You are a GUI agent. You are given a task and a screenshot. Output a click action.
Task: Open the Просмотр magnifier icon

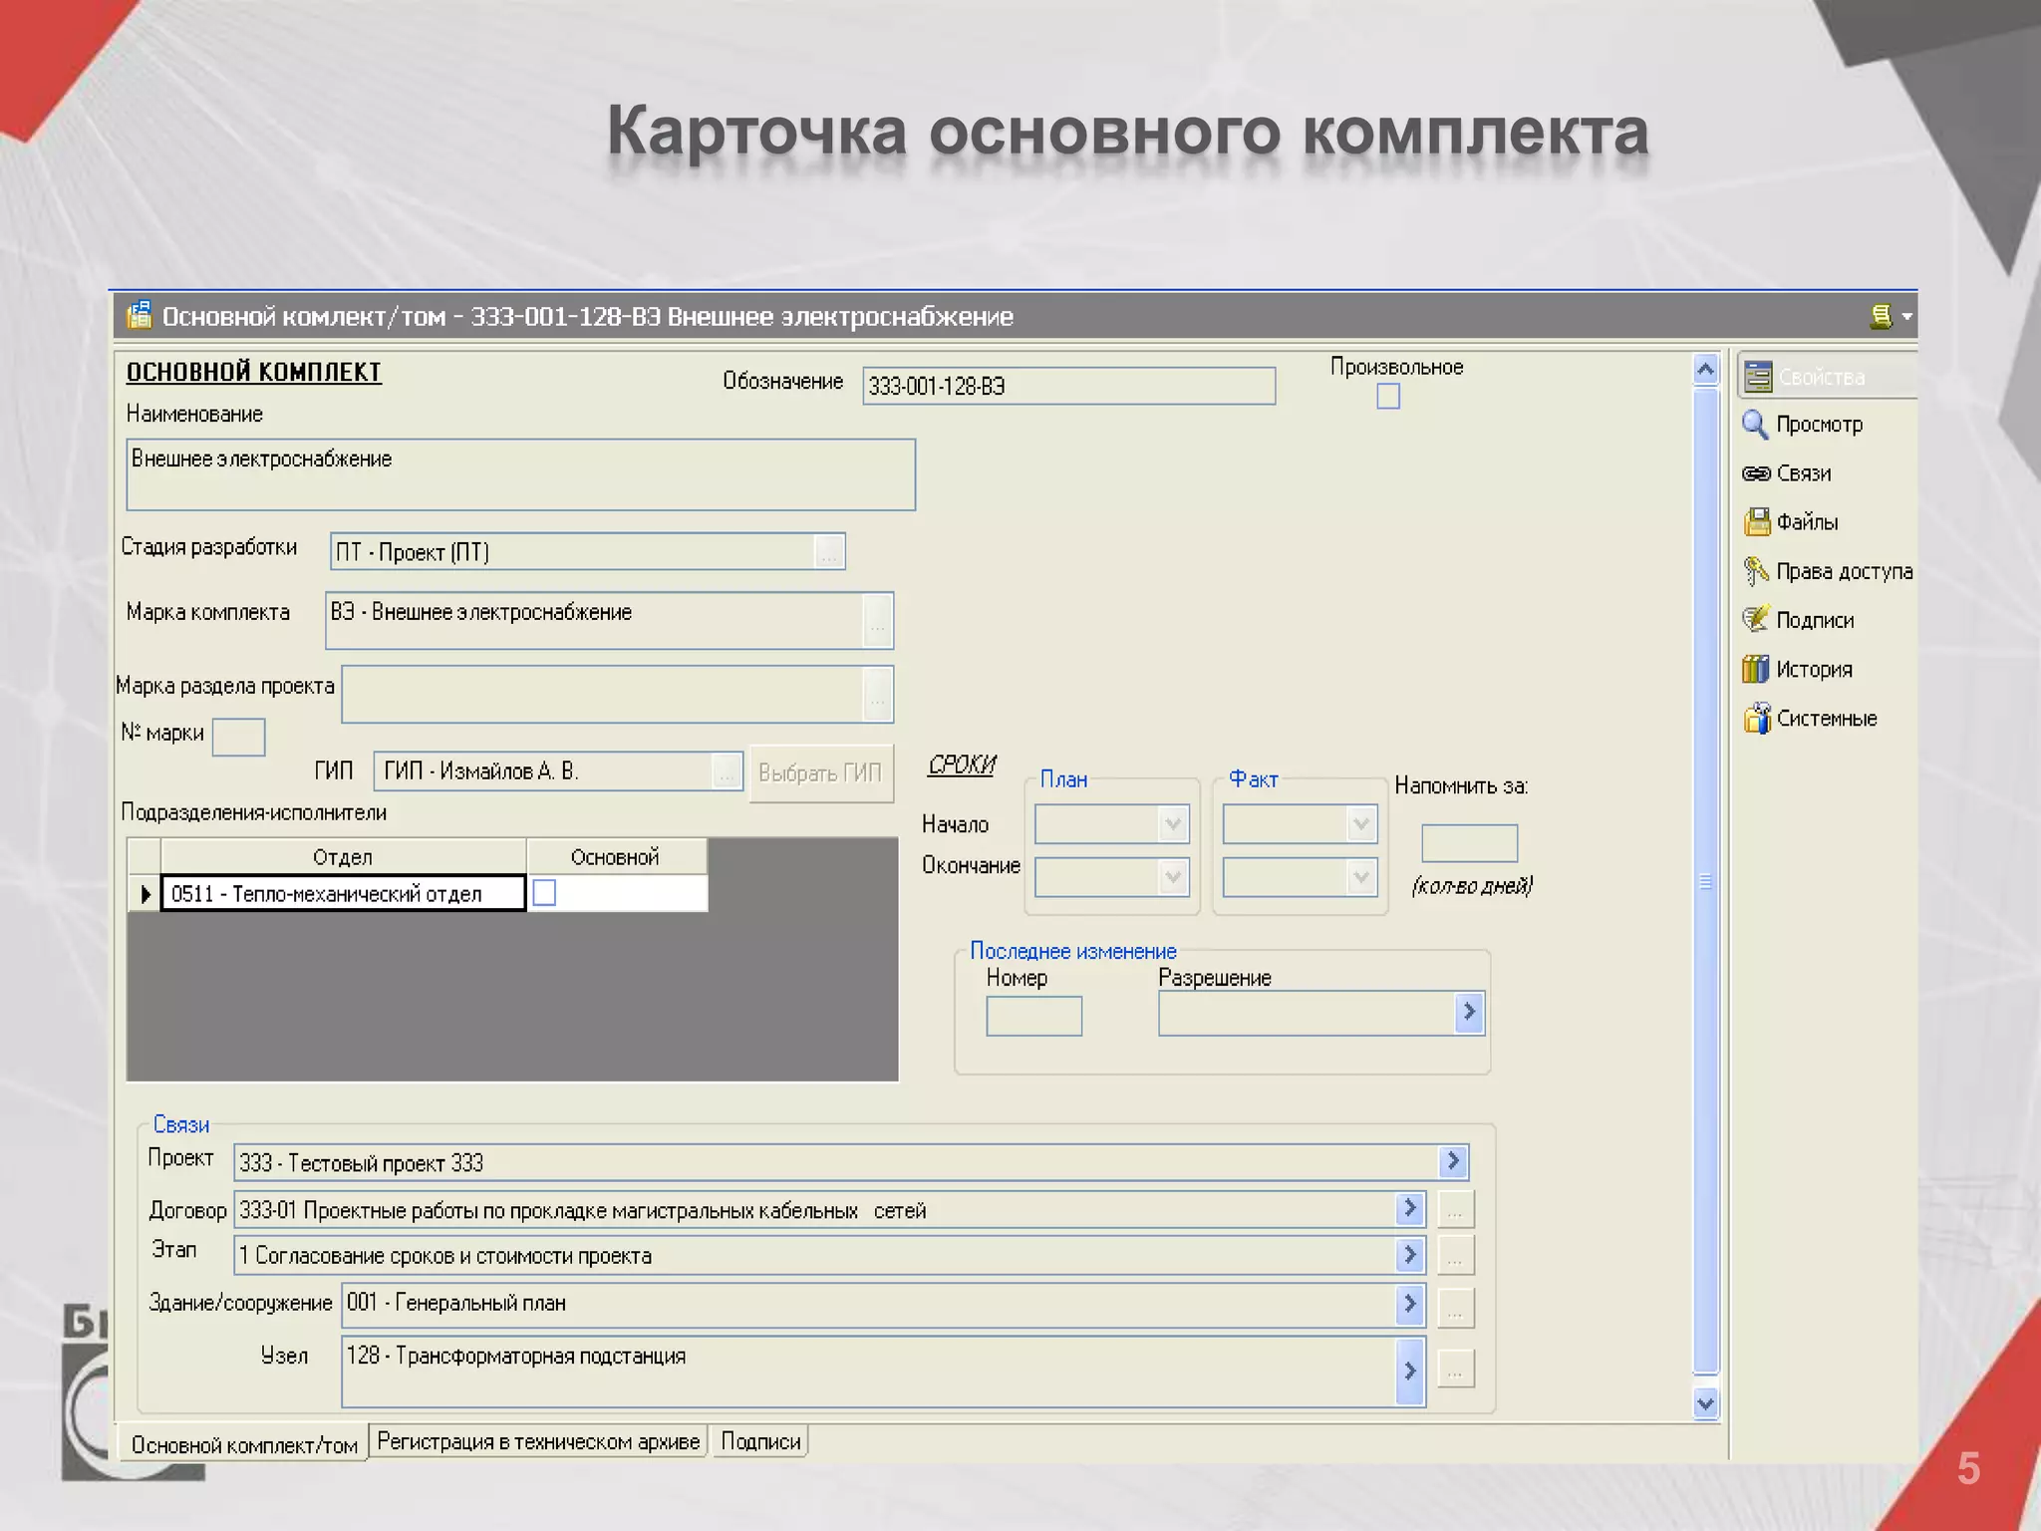(1755, 425)
